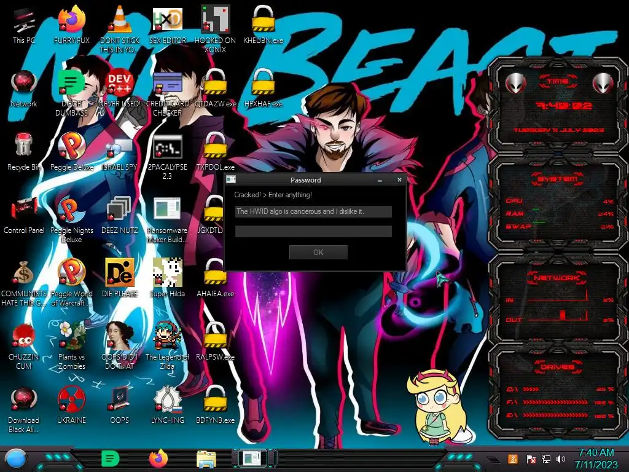
Task: Click the left alien head on gadget
Action: (515, 83)
